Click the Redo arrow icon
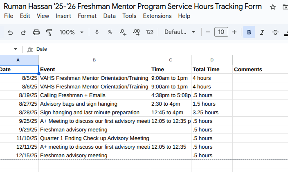This screenshot has width=288, height=172. tap(23, 32)
